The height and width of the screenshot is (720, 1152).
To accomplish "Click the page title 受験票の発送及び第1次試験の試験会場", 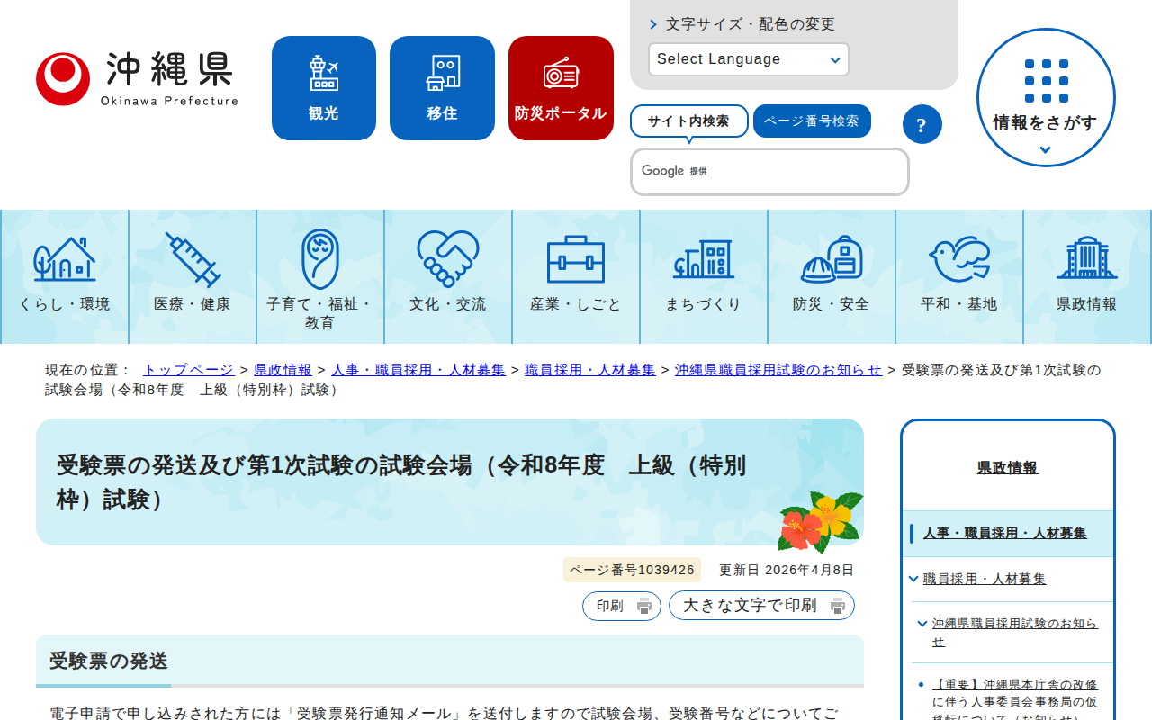I will (401, 482).
